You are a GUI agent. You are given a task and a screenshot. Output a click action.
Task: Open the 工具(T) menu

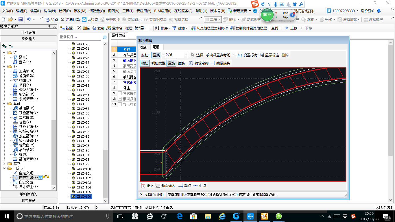128,11
